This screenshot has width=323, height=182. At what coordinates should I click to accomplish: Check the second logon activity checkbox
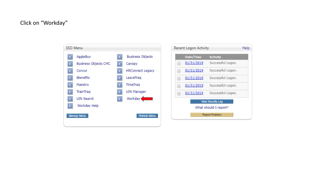[x=179, y=71]
